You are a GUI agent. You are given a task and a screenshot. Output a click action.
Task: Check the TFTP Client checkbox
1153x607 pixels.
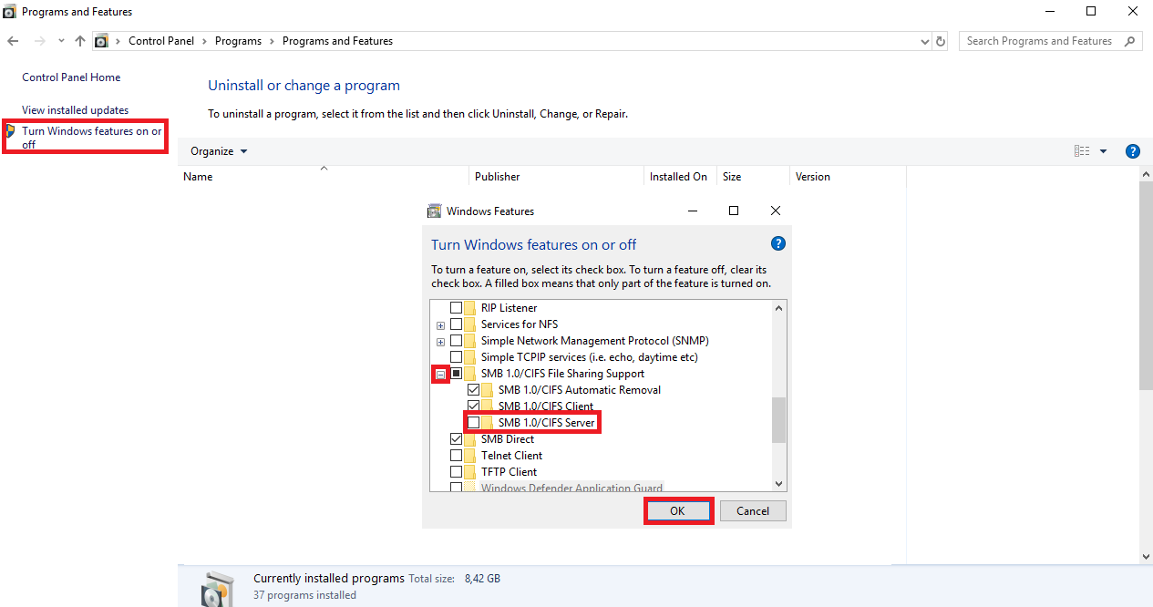456,472
